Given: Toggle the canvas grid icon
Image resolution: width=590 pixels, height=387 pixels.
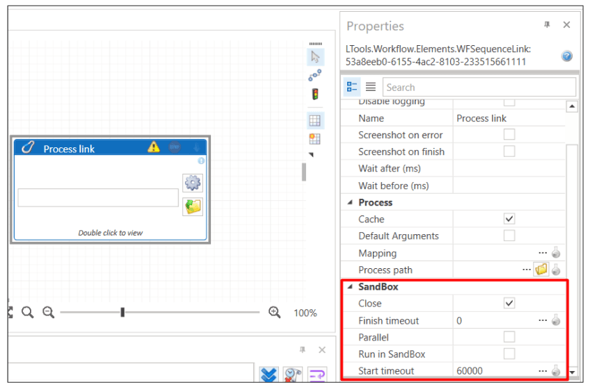Looking at the screenshot, I should tap(315, 120).
